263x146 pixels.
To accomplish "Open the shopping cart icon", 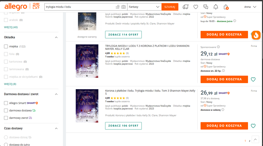I will [226, 7].
